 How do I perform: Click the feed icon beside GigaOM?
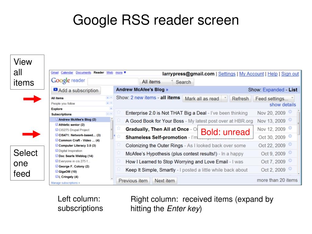click(x=56, y=171)
